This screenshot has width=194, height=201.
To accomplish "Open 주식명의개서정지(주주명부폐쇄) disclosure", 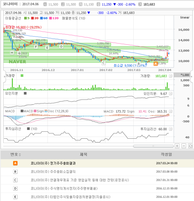I will [x=64, y=189].
